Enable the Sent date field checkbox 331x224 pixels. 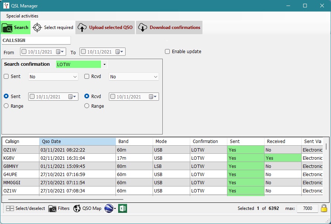point(32,97)
